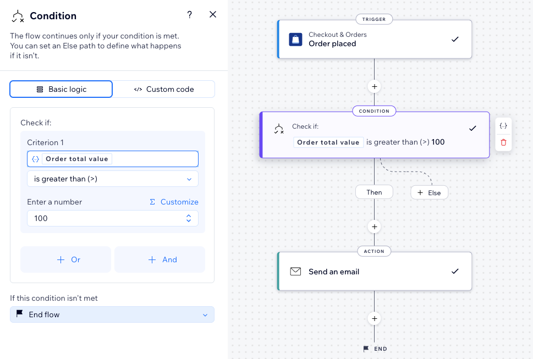Click the Checkout & Orders bag icon on the trigger
Screen dimensions: 533x359
[x=295, y=39]
